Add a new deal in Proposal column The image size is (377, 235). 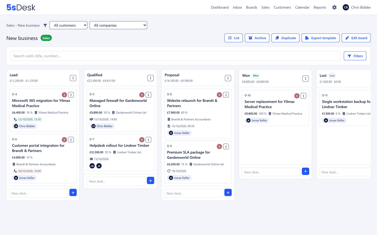228,193
